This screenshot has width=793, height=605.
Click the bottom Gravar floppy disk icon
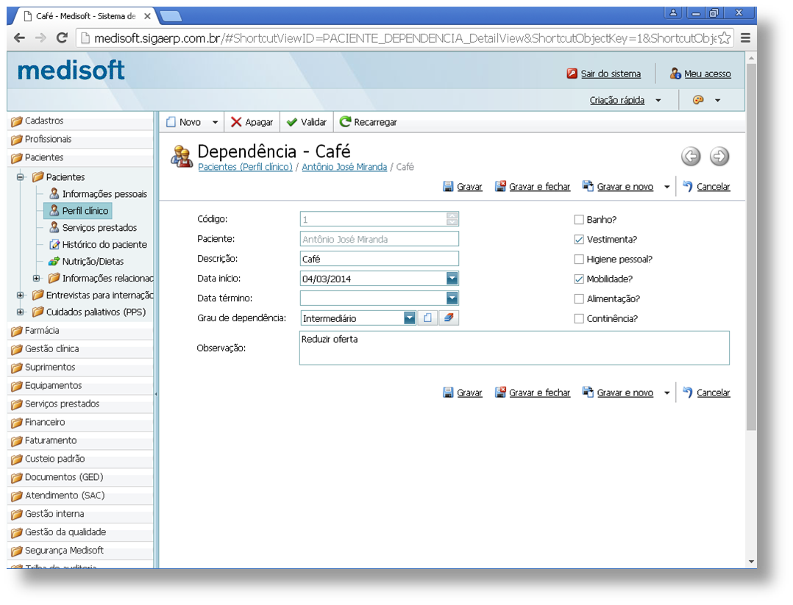point(448,393)
